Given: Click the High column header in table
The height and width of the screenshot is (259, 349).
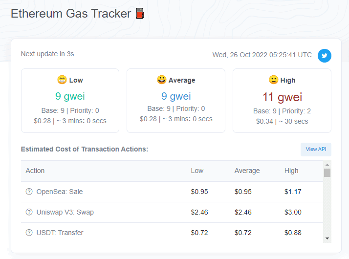Looking at the screenshot, I should point(291,171).
